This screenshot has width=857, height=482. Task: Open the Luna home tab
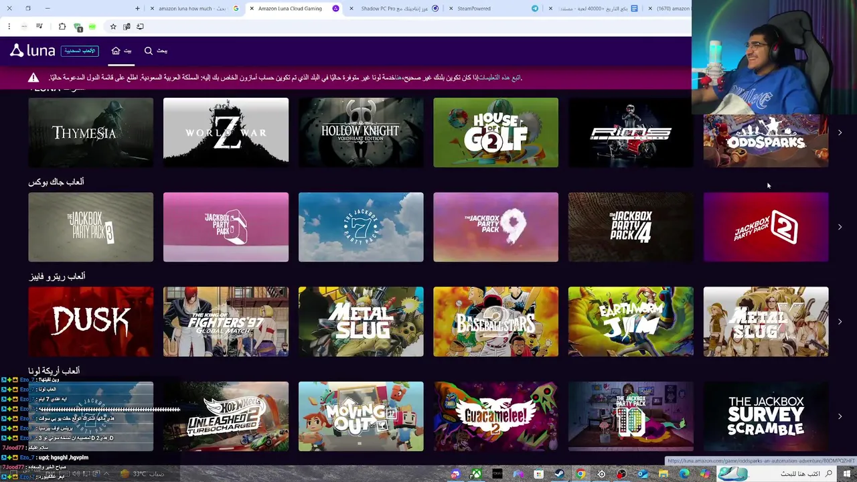pos(121,51)
